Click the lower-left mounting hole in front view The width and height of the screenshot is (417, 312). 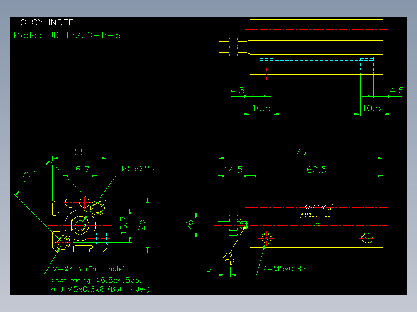[x=63, y=242]
